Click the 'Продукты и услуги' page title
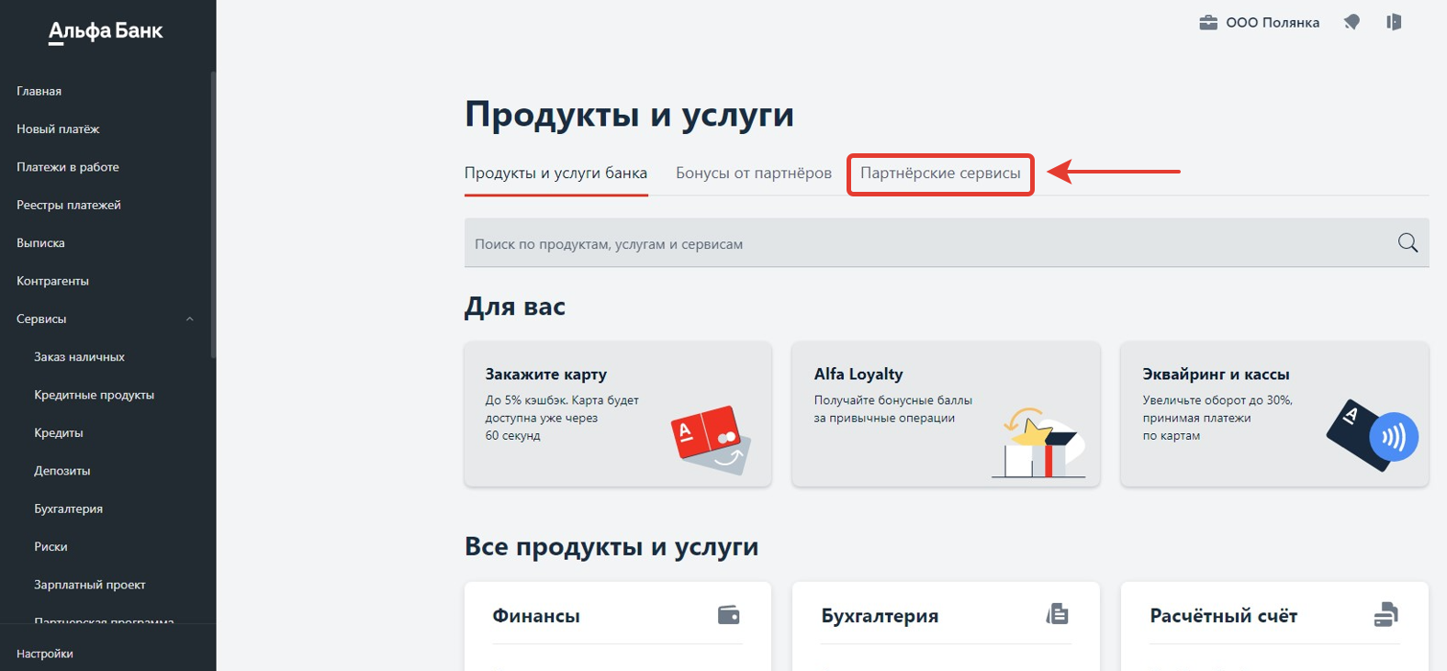 click(x=629, y=115)
